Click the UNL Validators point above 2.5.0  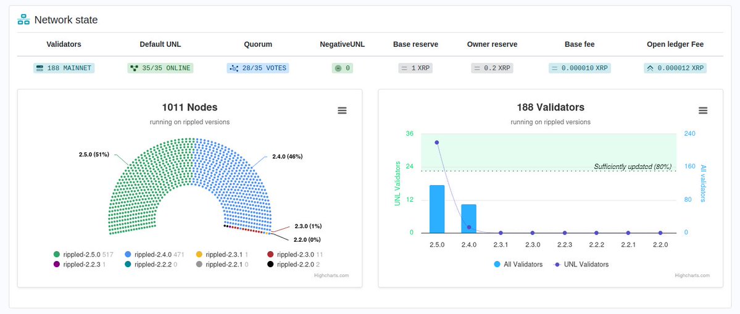(436, 143)
